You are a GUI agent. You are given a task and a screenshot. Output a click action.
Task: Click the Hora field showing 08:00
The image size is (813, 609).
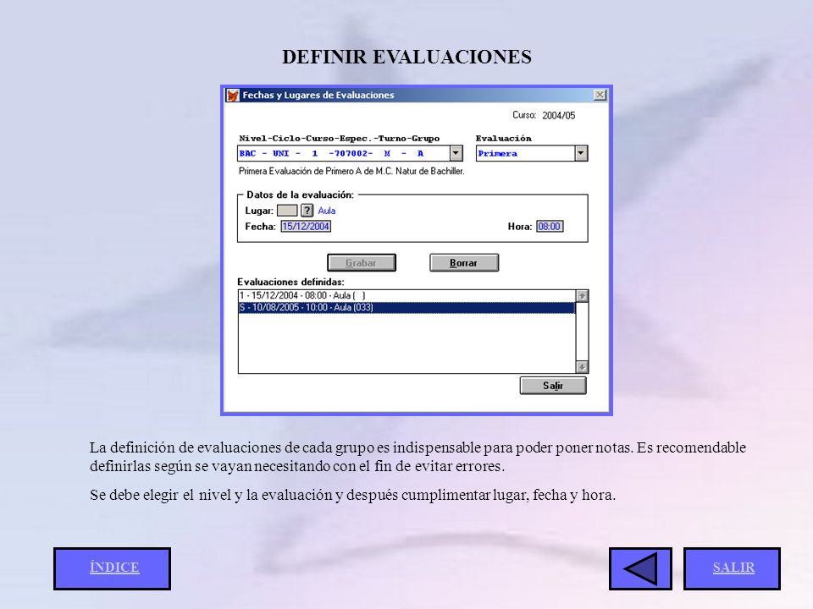[x=550, y=227]
